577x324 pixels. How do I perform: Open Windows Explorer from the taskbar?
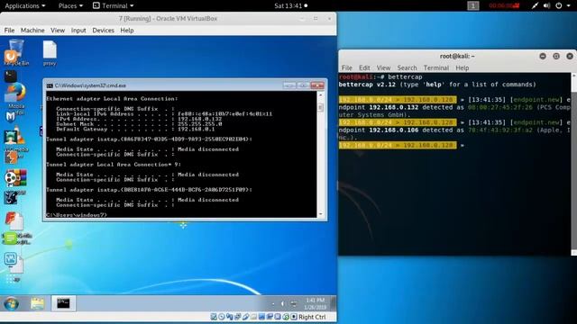pos(37,303)
